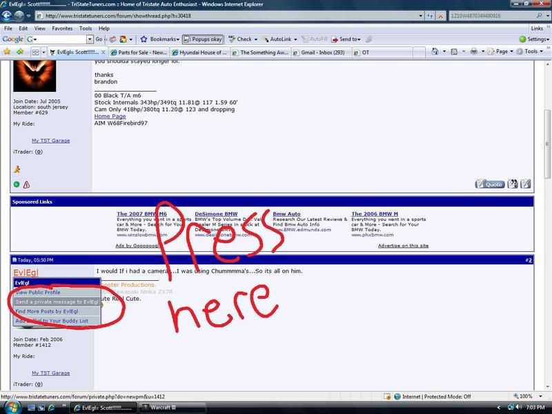Click iTrader (0) link under Member #629
Image resolution: width=552 pixels, height=414 pixels.
(39, 152)
